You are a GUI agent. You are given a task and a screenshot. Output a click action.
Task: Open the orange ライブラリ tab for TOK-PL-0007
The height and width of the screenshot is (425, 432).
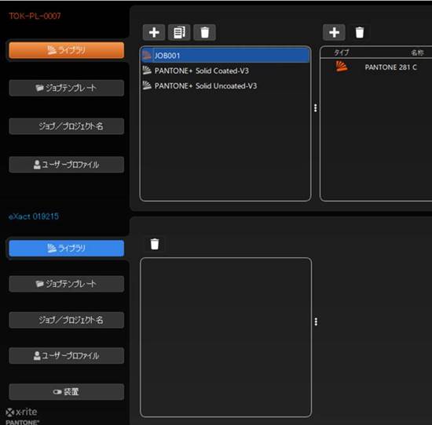tap(67, 50)
